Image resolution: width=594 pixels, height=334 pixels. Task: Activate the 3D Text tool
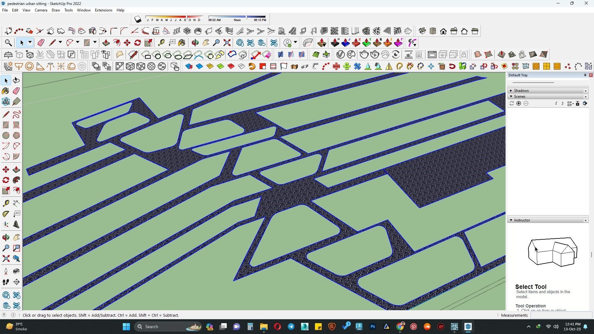(x=16, y=225)
